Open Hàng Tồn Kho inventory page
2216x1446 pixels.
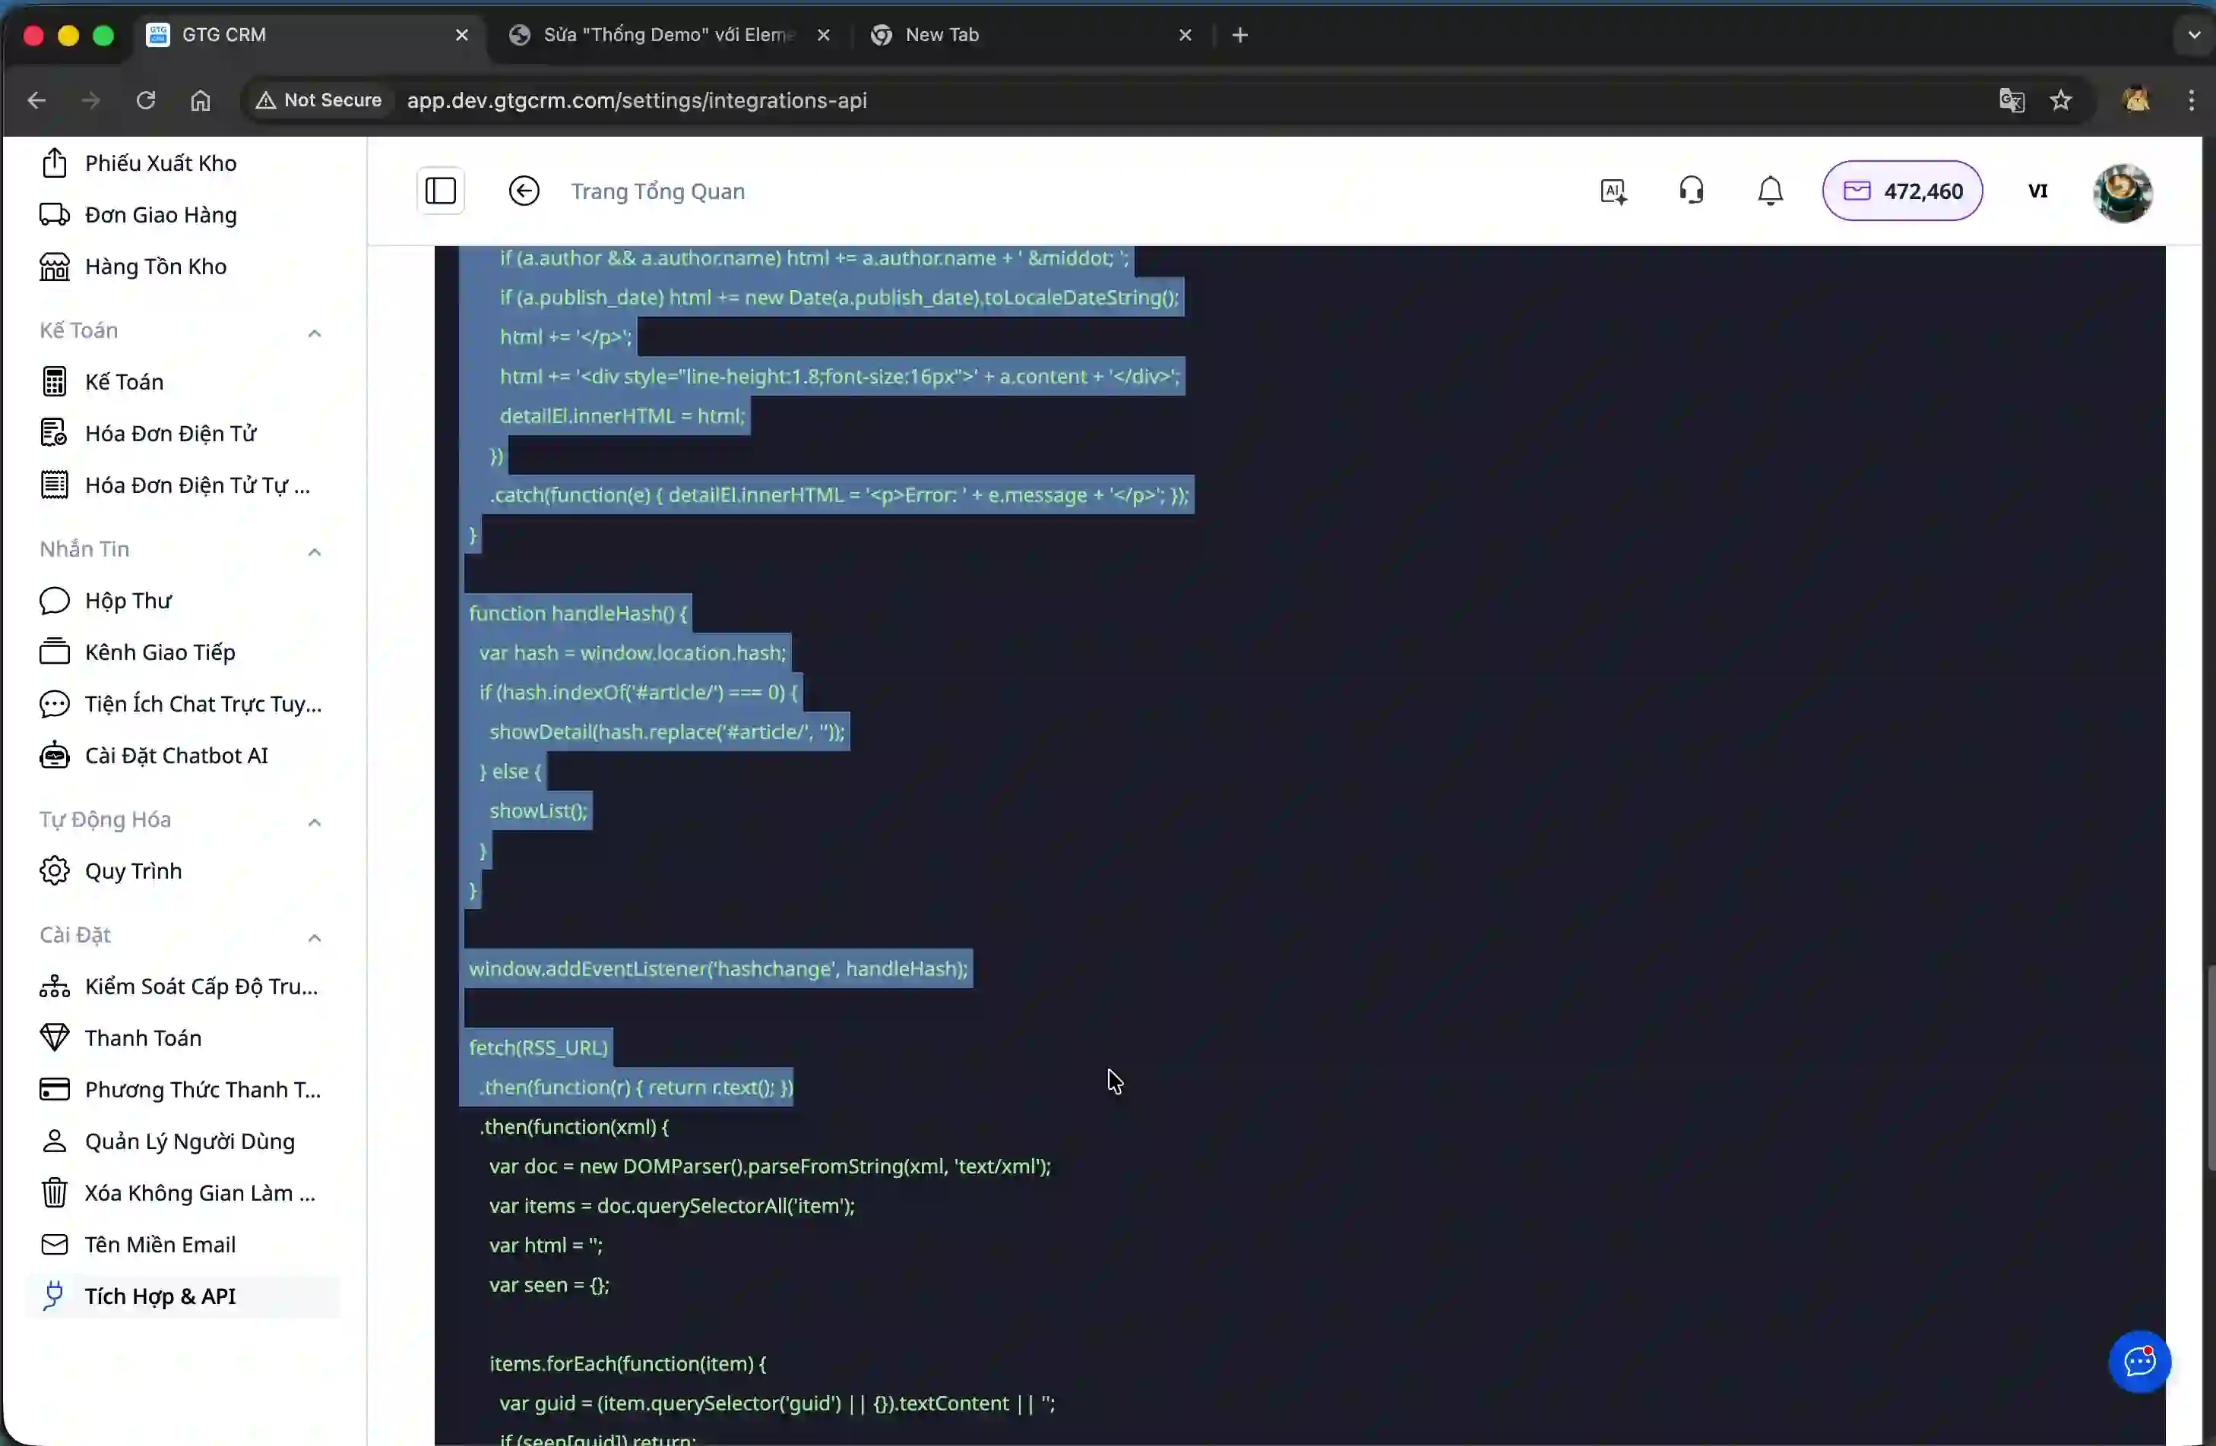(154, 266)
